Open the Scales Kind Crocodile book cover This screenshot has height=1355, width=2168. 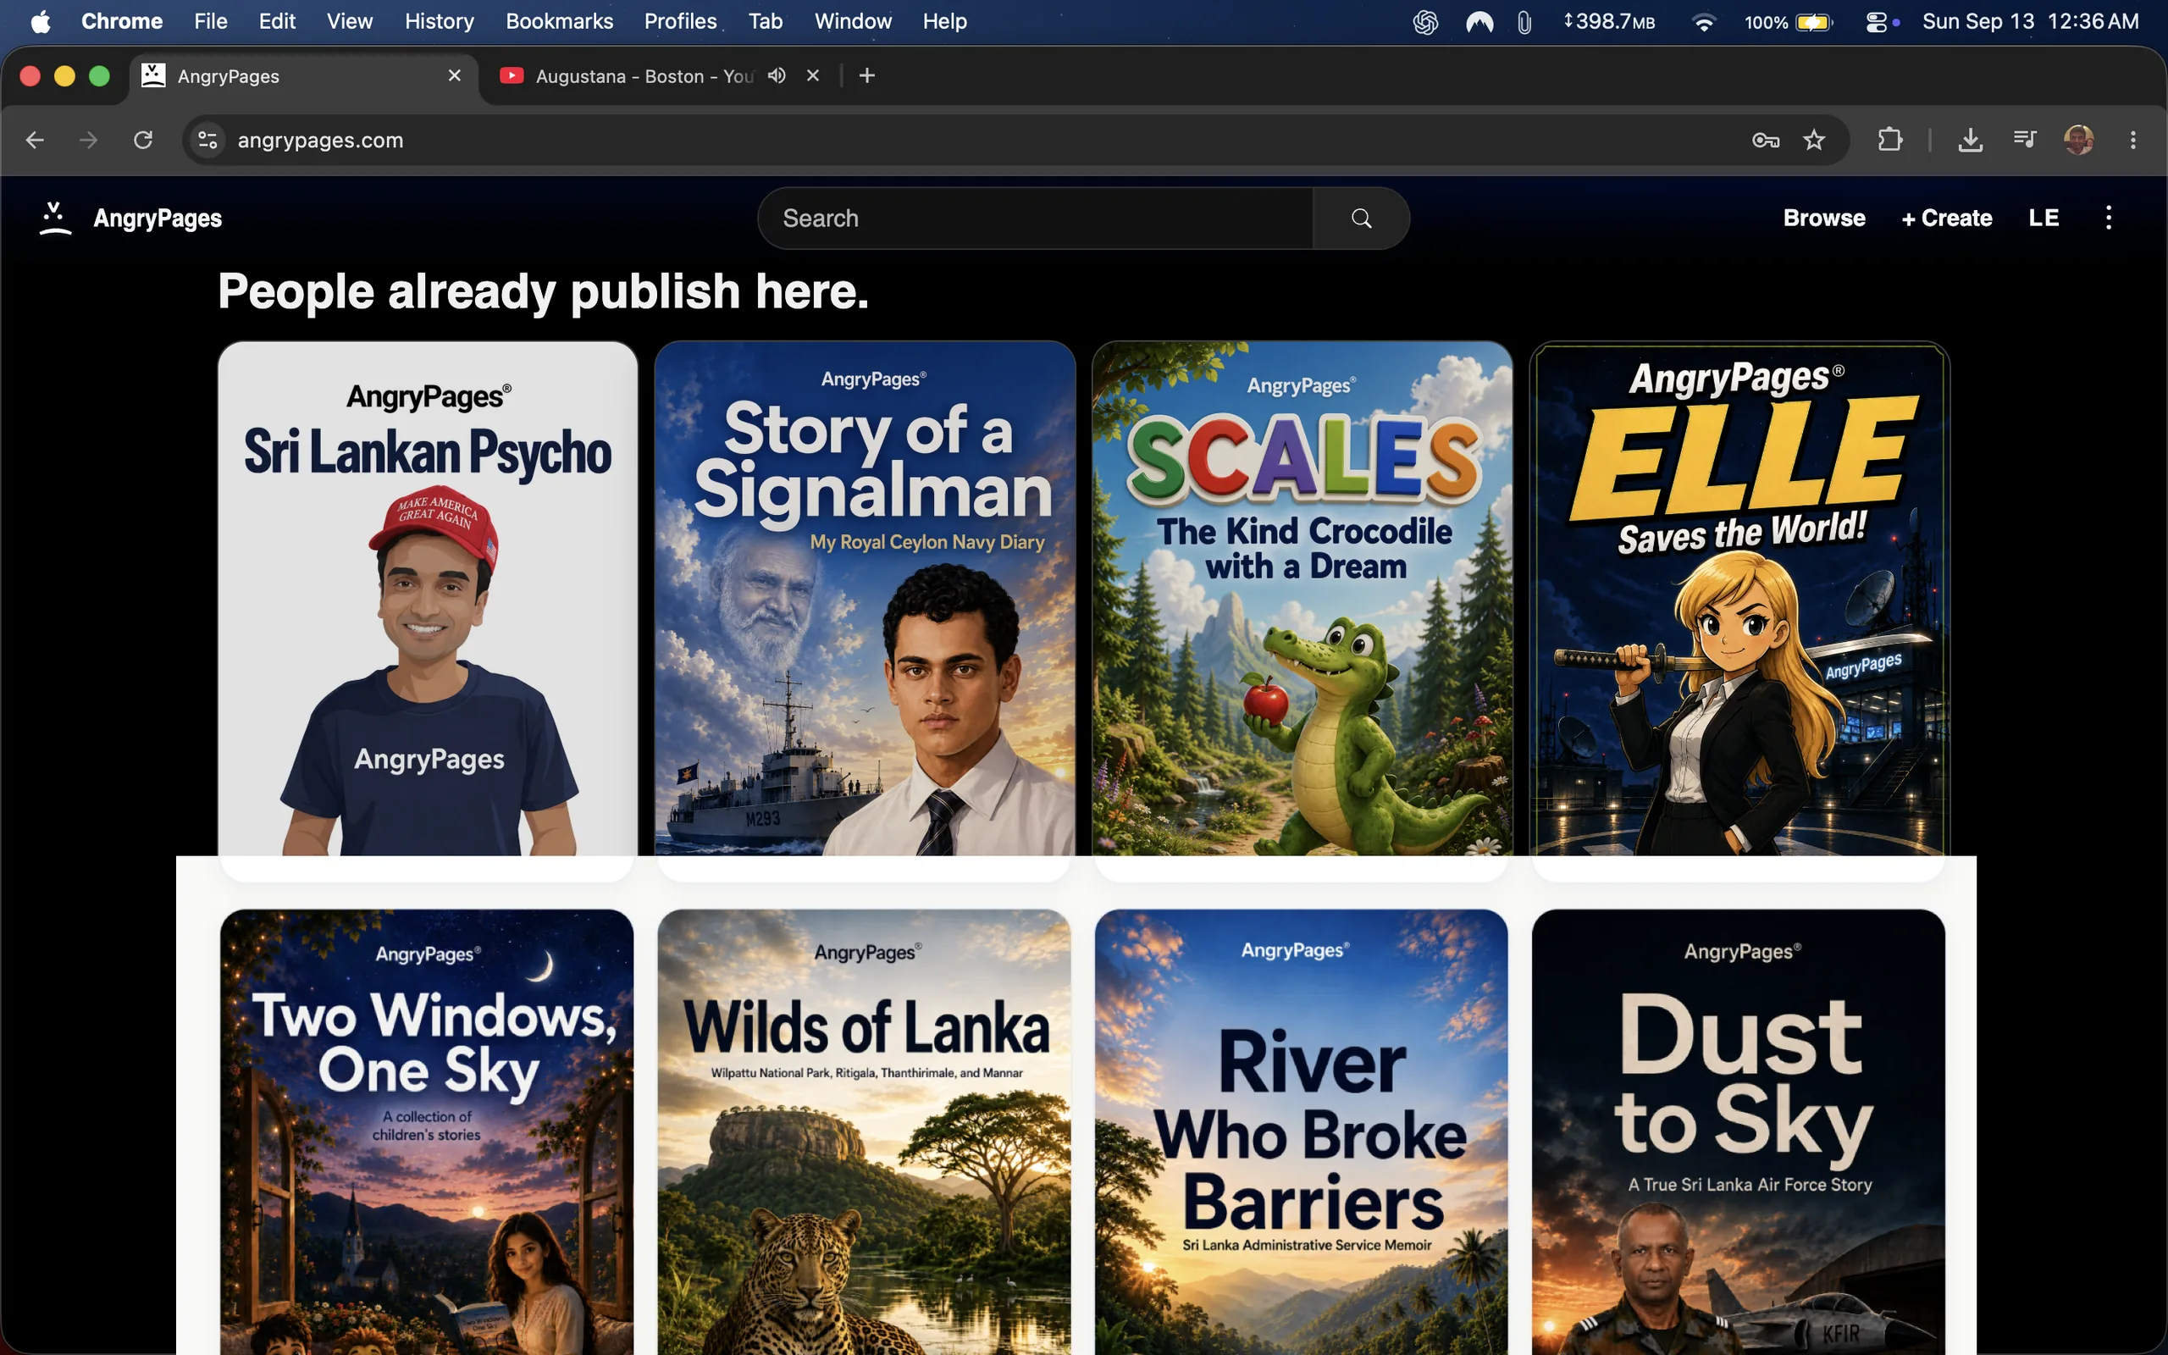1302,599
